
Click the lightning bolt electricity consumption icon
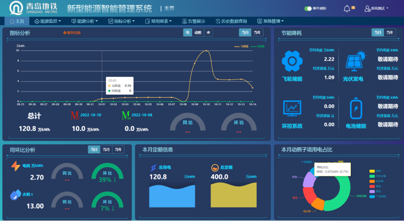point(15,166)
